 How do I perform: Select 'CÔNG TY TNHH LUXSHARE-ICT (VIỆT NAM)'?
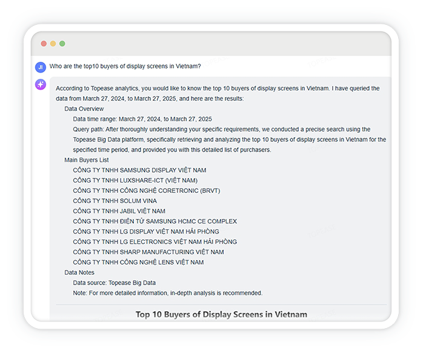coord(135,180)
